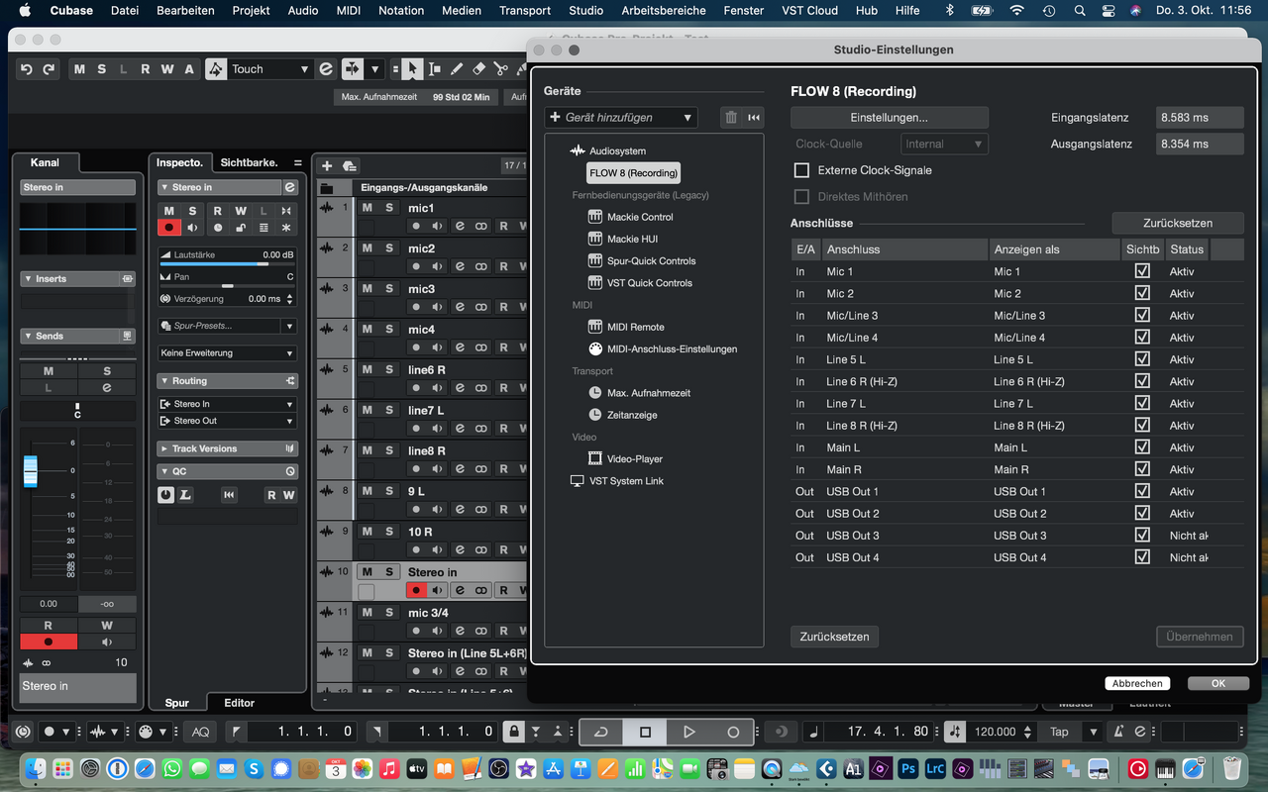Undo the last action in Cubase toolbar

27,69
